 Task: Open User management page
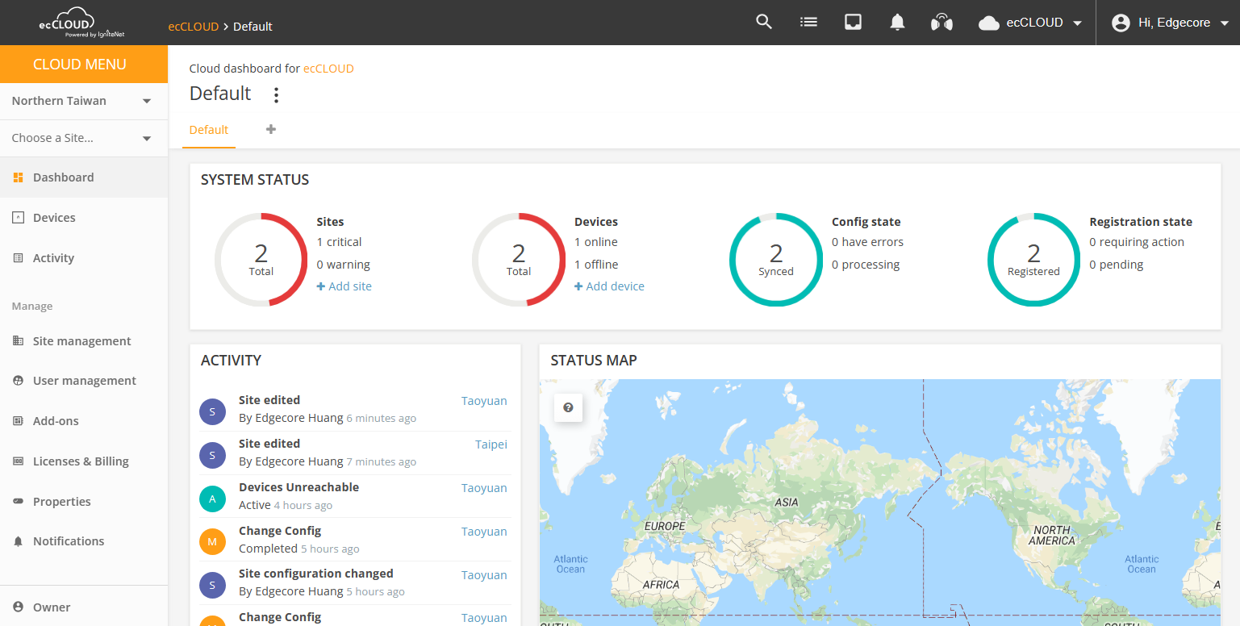click(x=85, y=381)
